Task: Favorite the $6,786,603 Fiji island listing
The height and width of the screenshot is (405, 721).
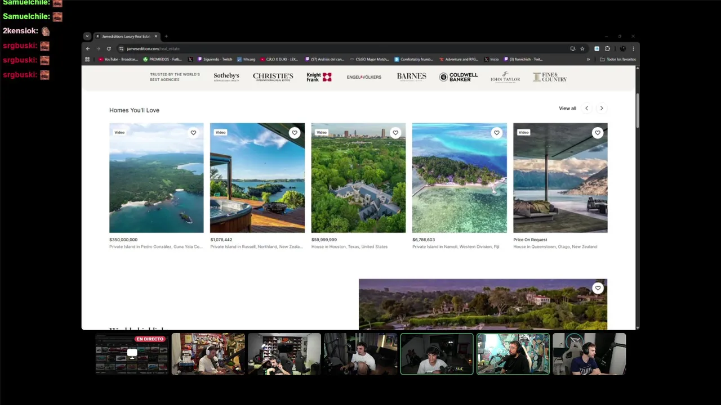Action: pos(496,133)
